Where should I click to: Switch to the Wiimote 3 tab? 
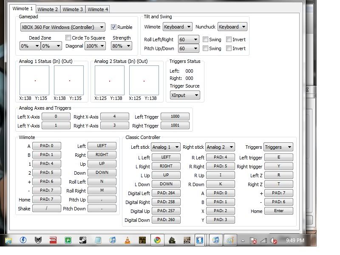pos(73,9)
